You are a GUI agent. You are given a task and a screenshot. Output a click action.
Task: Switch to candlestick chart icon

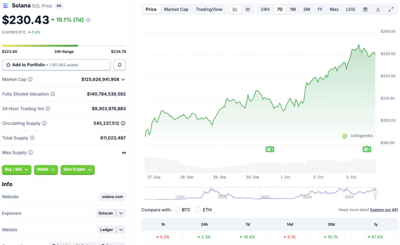click(248, 9)
